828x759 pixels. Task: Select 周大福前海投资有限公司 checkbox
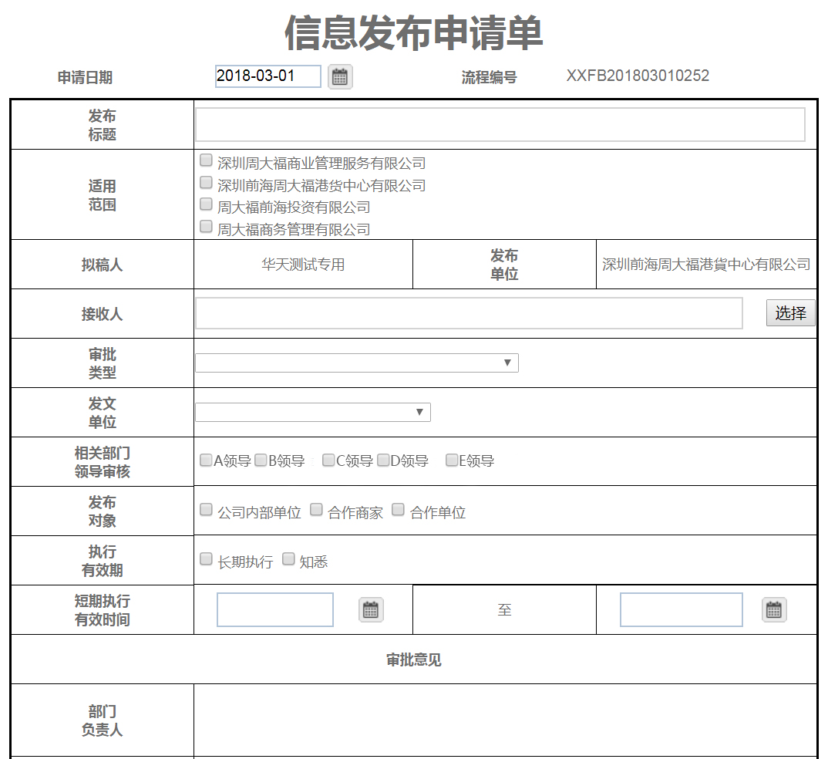205,203
